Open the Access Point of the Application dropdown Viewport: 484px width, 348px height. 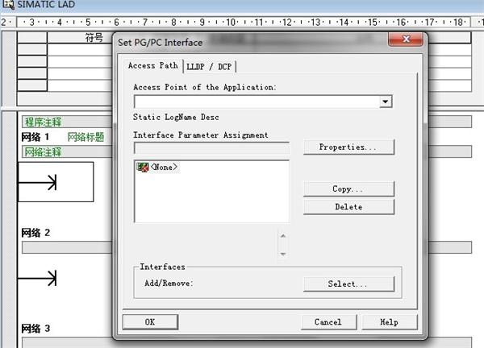click(x=386, y=101)
